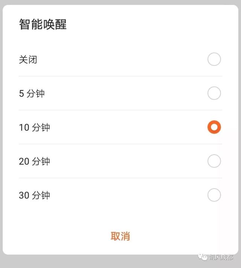This screenshot has height=268, width=241.
Task: Dismiss dialog via gray backdrop above it
Action: 120,2
